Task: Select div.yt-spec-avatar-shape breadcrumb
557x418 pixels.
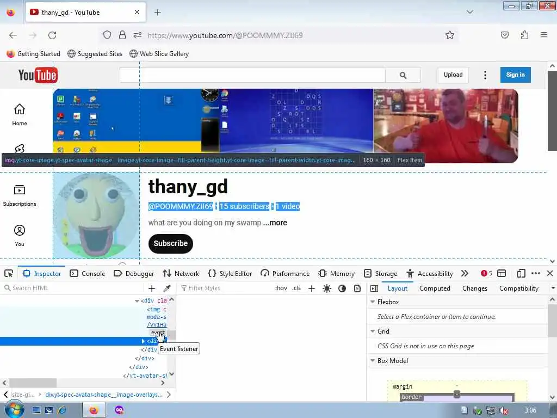Action: 104,395
